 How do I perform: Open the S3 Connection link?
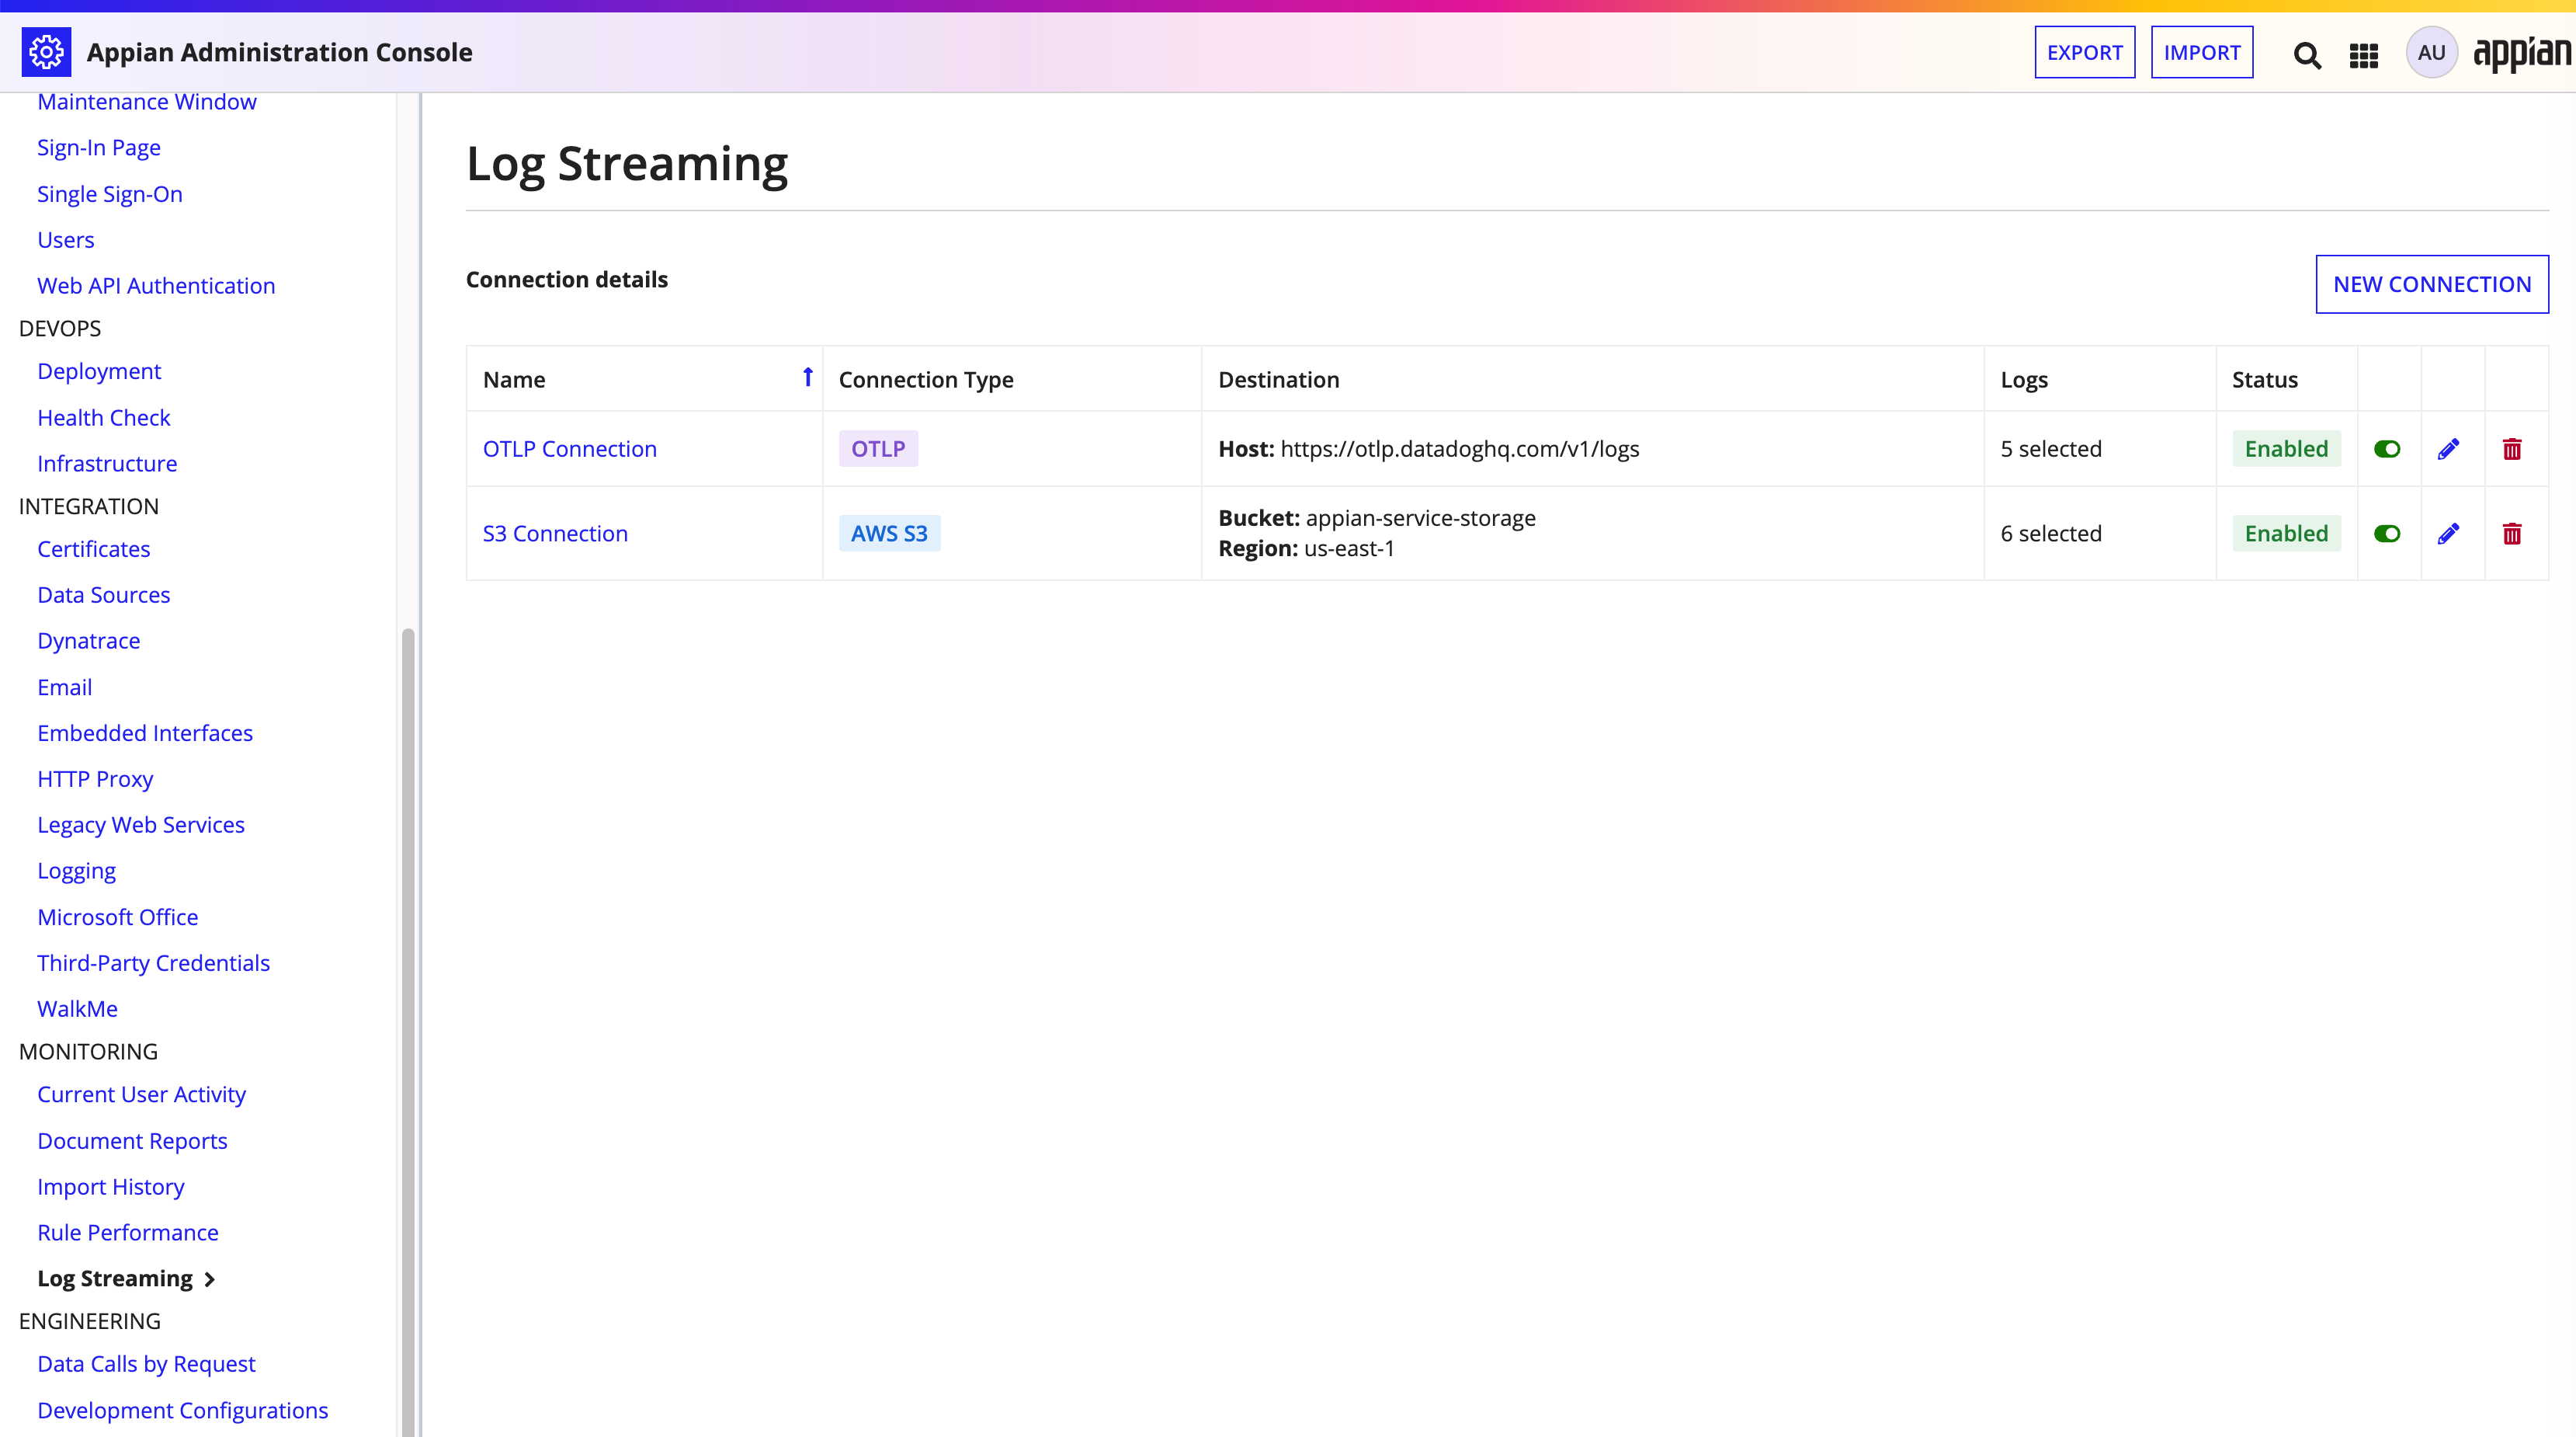tap(555, 534)
